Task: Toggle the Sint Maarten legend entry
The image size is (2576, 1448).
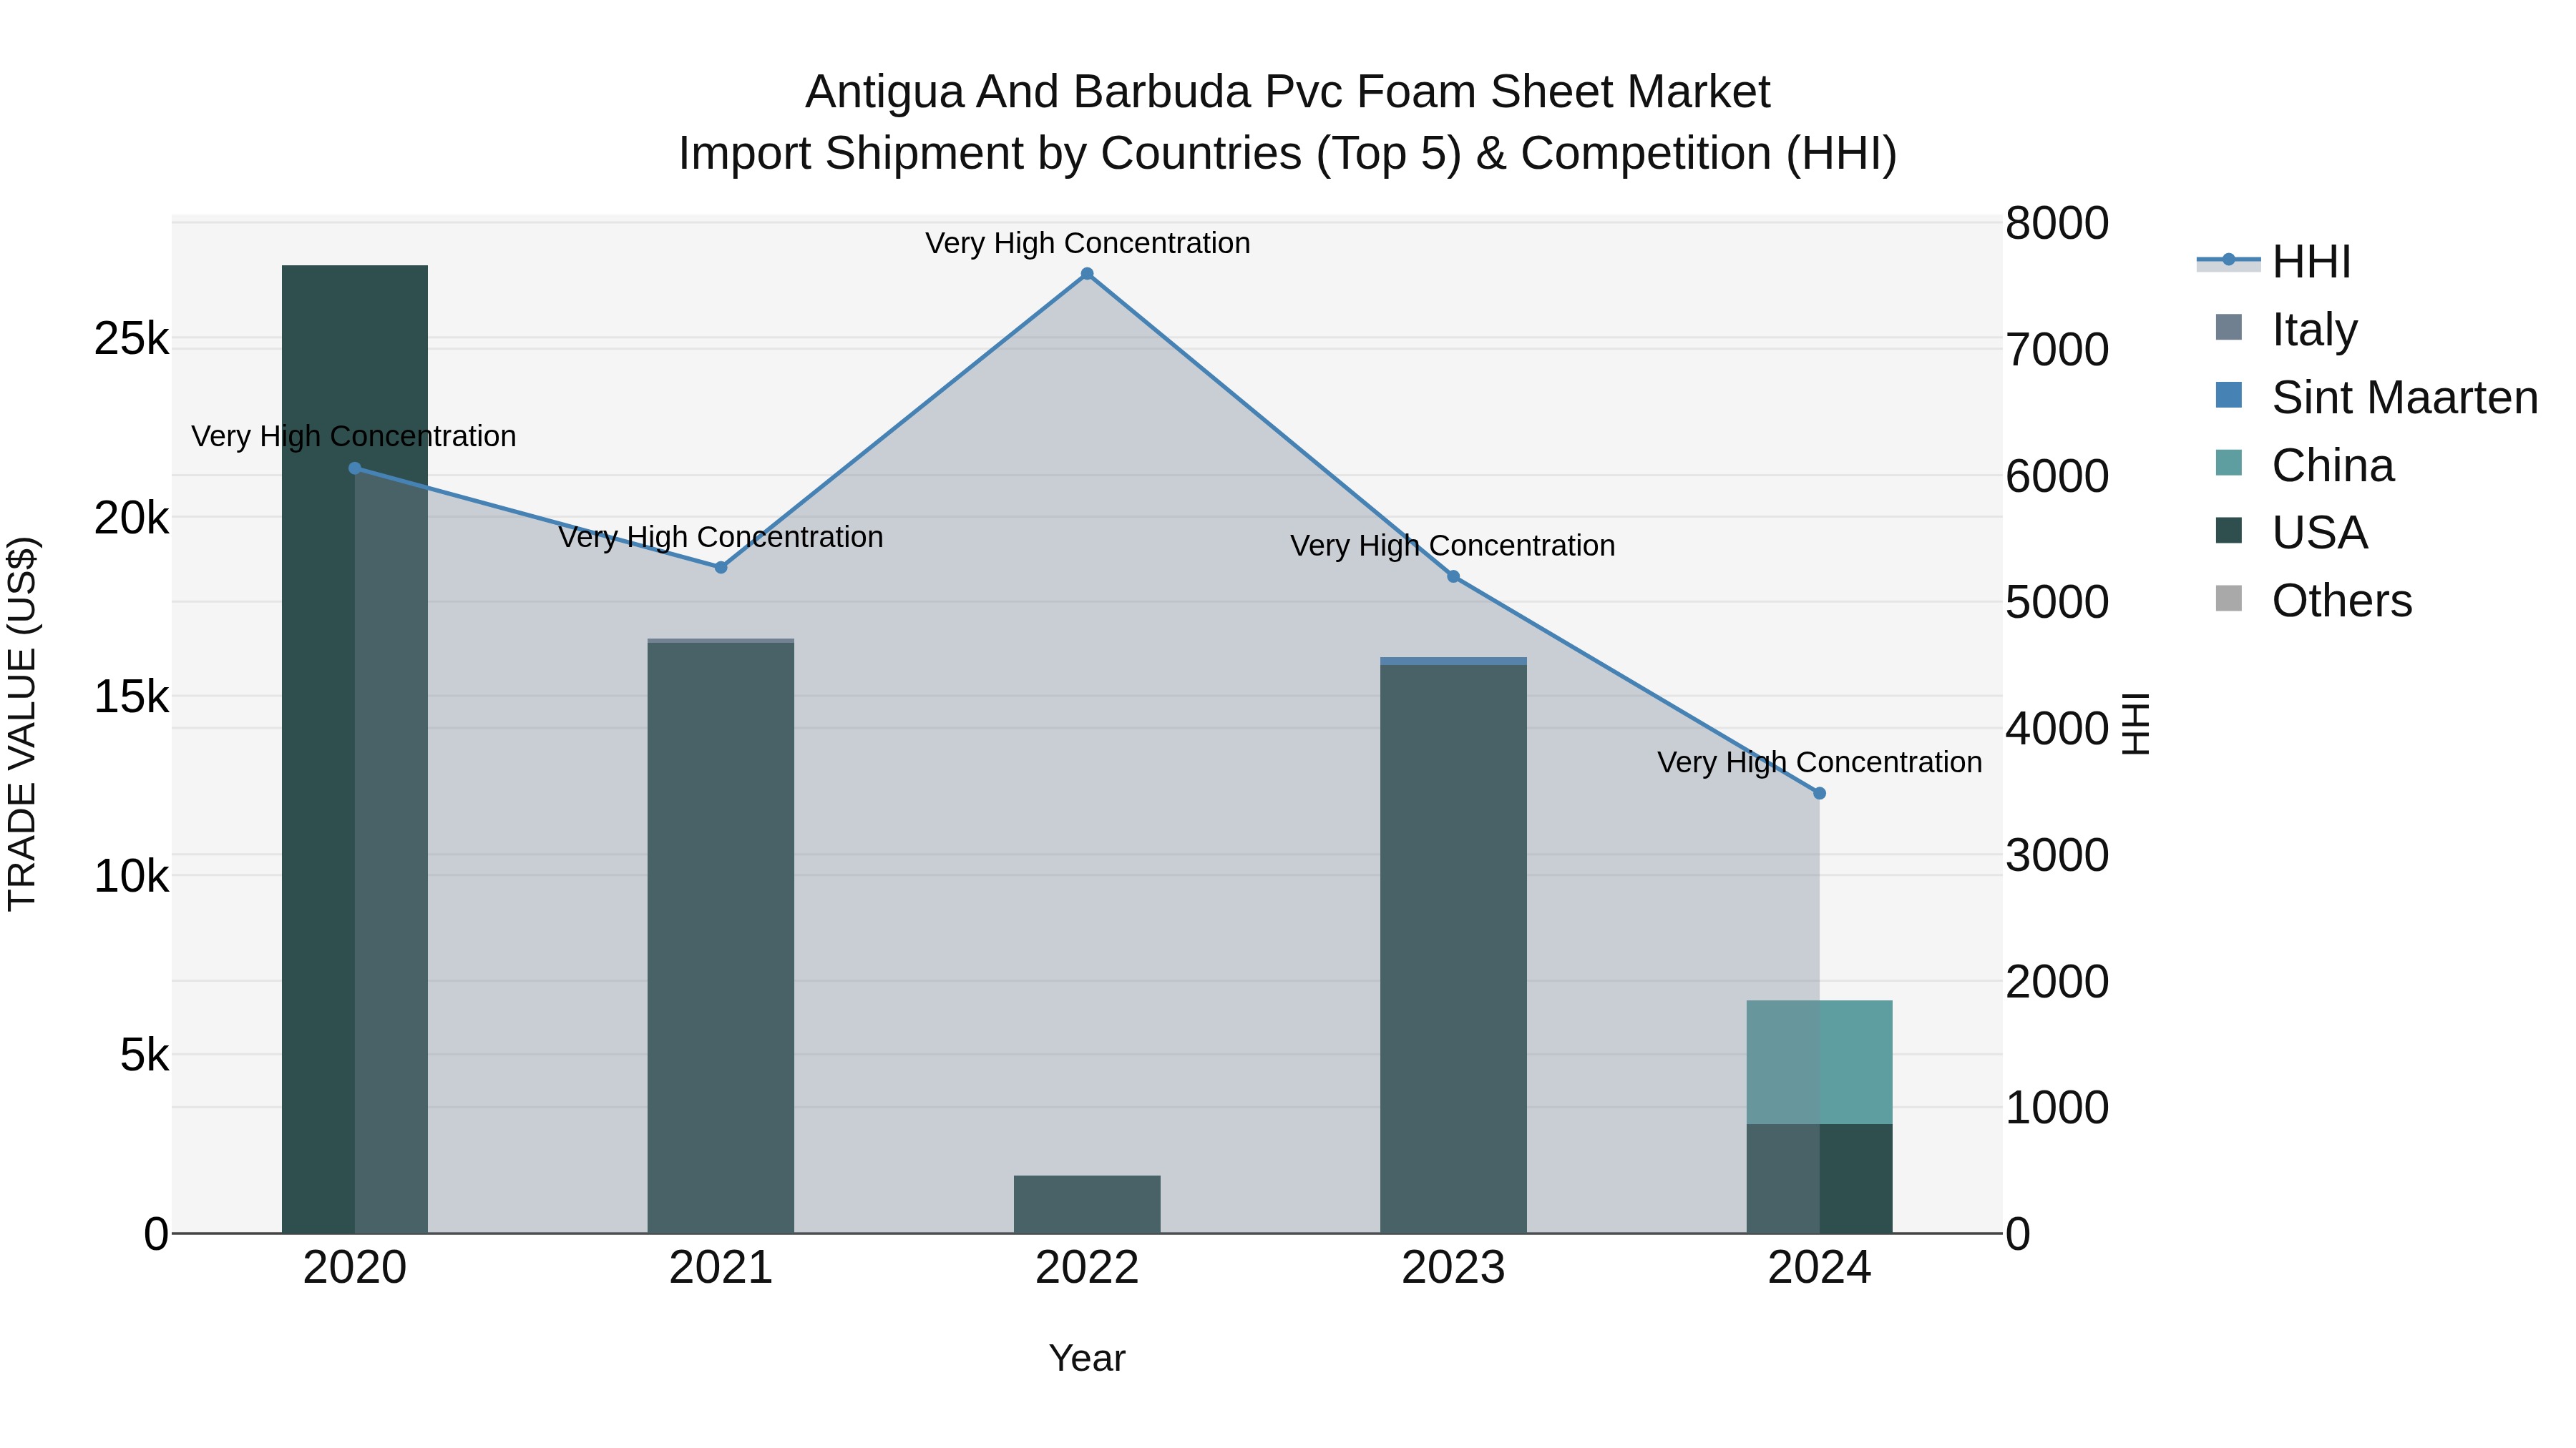Action: click(x=2377, y=397)
